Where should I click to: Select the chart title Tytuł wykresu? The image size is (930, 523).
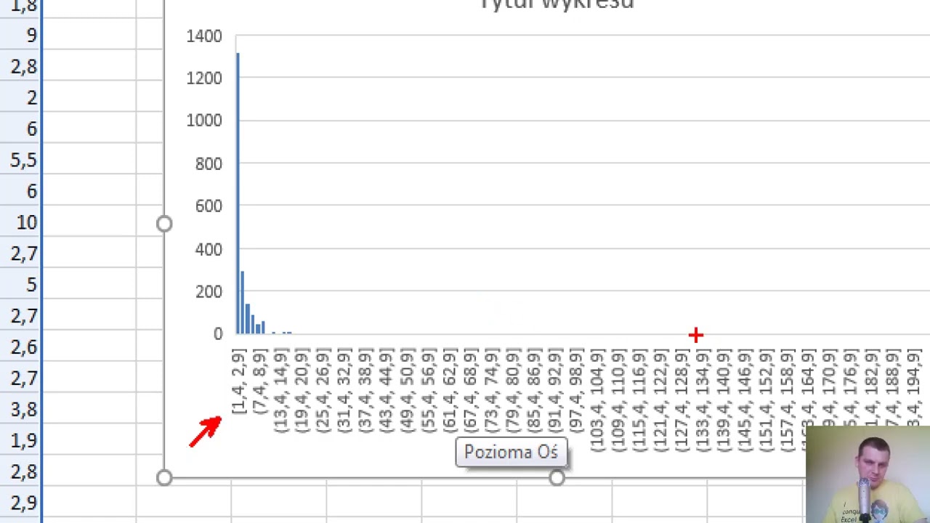click(x=557, y=4)
